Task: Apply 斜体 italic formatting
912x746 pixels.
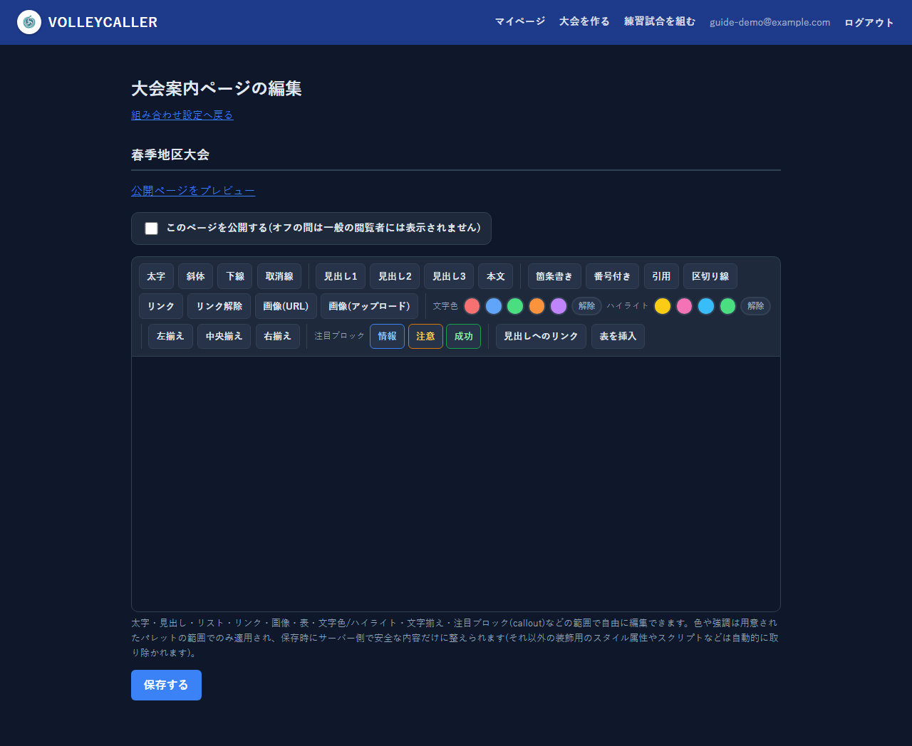Action: (195, 276)
